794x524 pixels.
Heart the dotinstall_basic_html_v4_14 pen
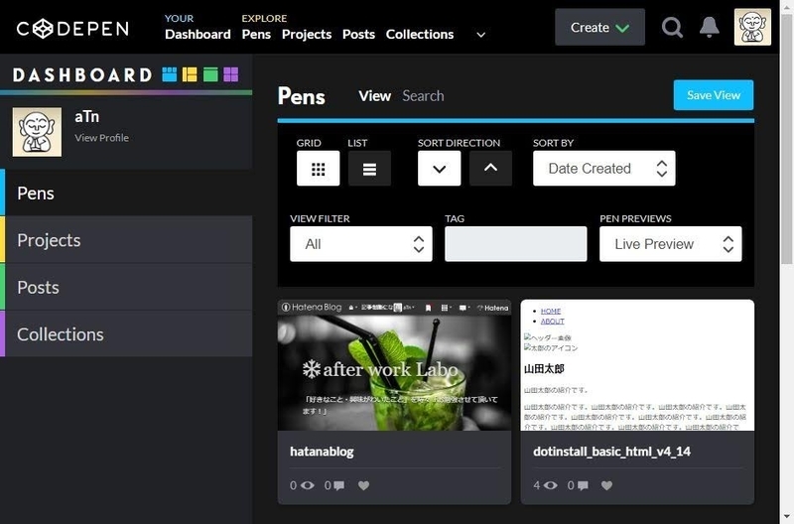tap(606, 485)
